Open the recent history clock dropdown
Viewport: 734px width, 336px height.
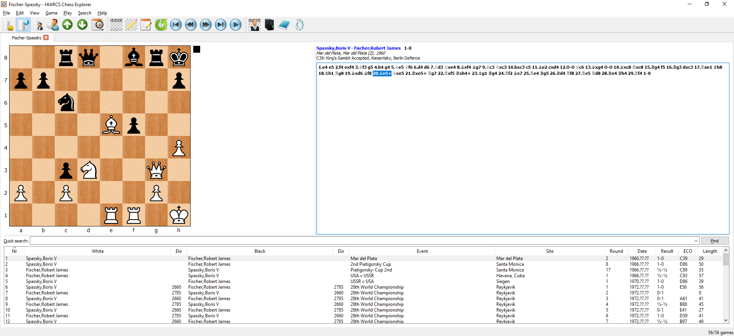pos(98,25)
